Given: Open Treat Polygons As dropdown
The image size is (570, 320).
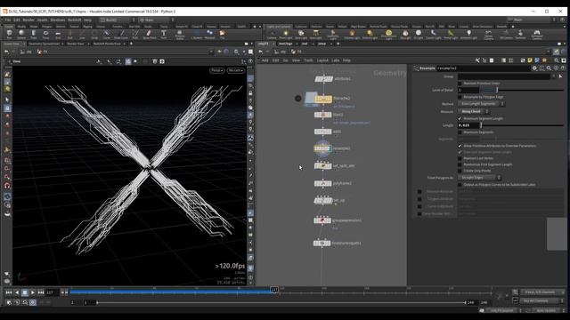Looking at the screenshot, I should coord(479,178).
